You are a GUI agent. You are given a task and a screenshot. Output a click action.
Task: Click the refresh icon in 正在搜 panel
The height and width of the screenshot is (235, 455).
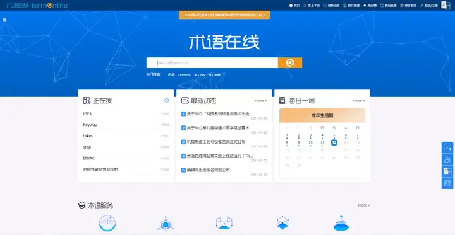[x=167, y=100]
